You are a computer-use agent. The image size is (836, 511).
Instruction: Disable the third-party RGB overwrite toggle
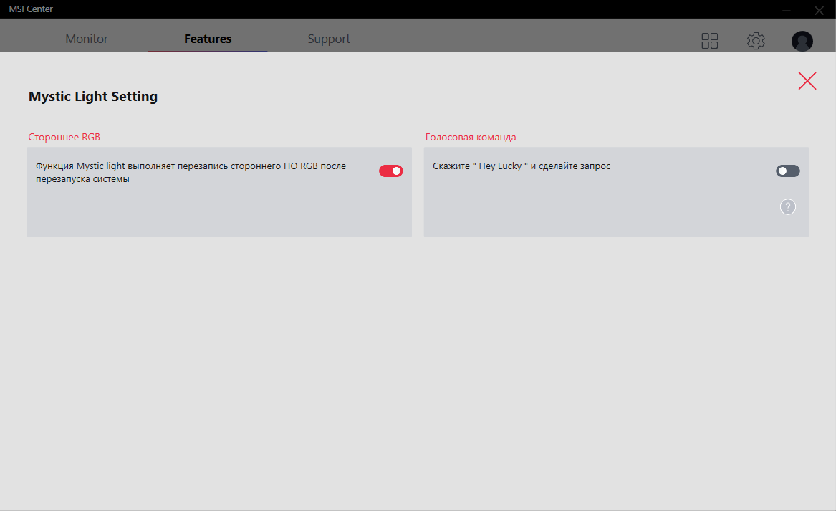391,171
